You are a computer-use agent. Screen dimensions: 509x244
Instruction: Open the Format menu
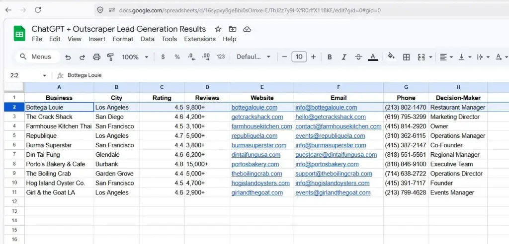pos(123,39)
